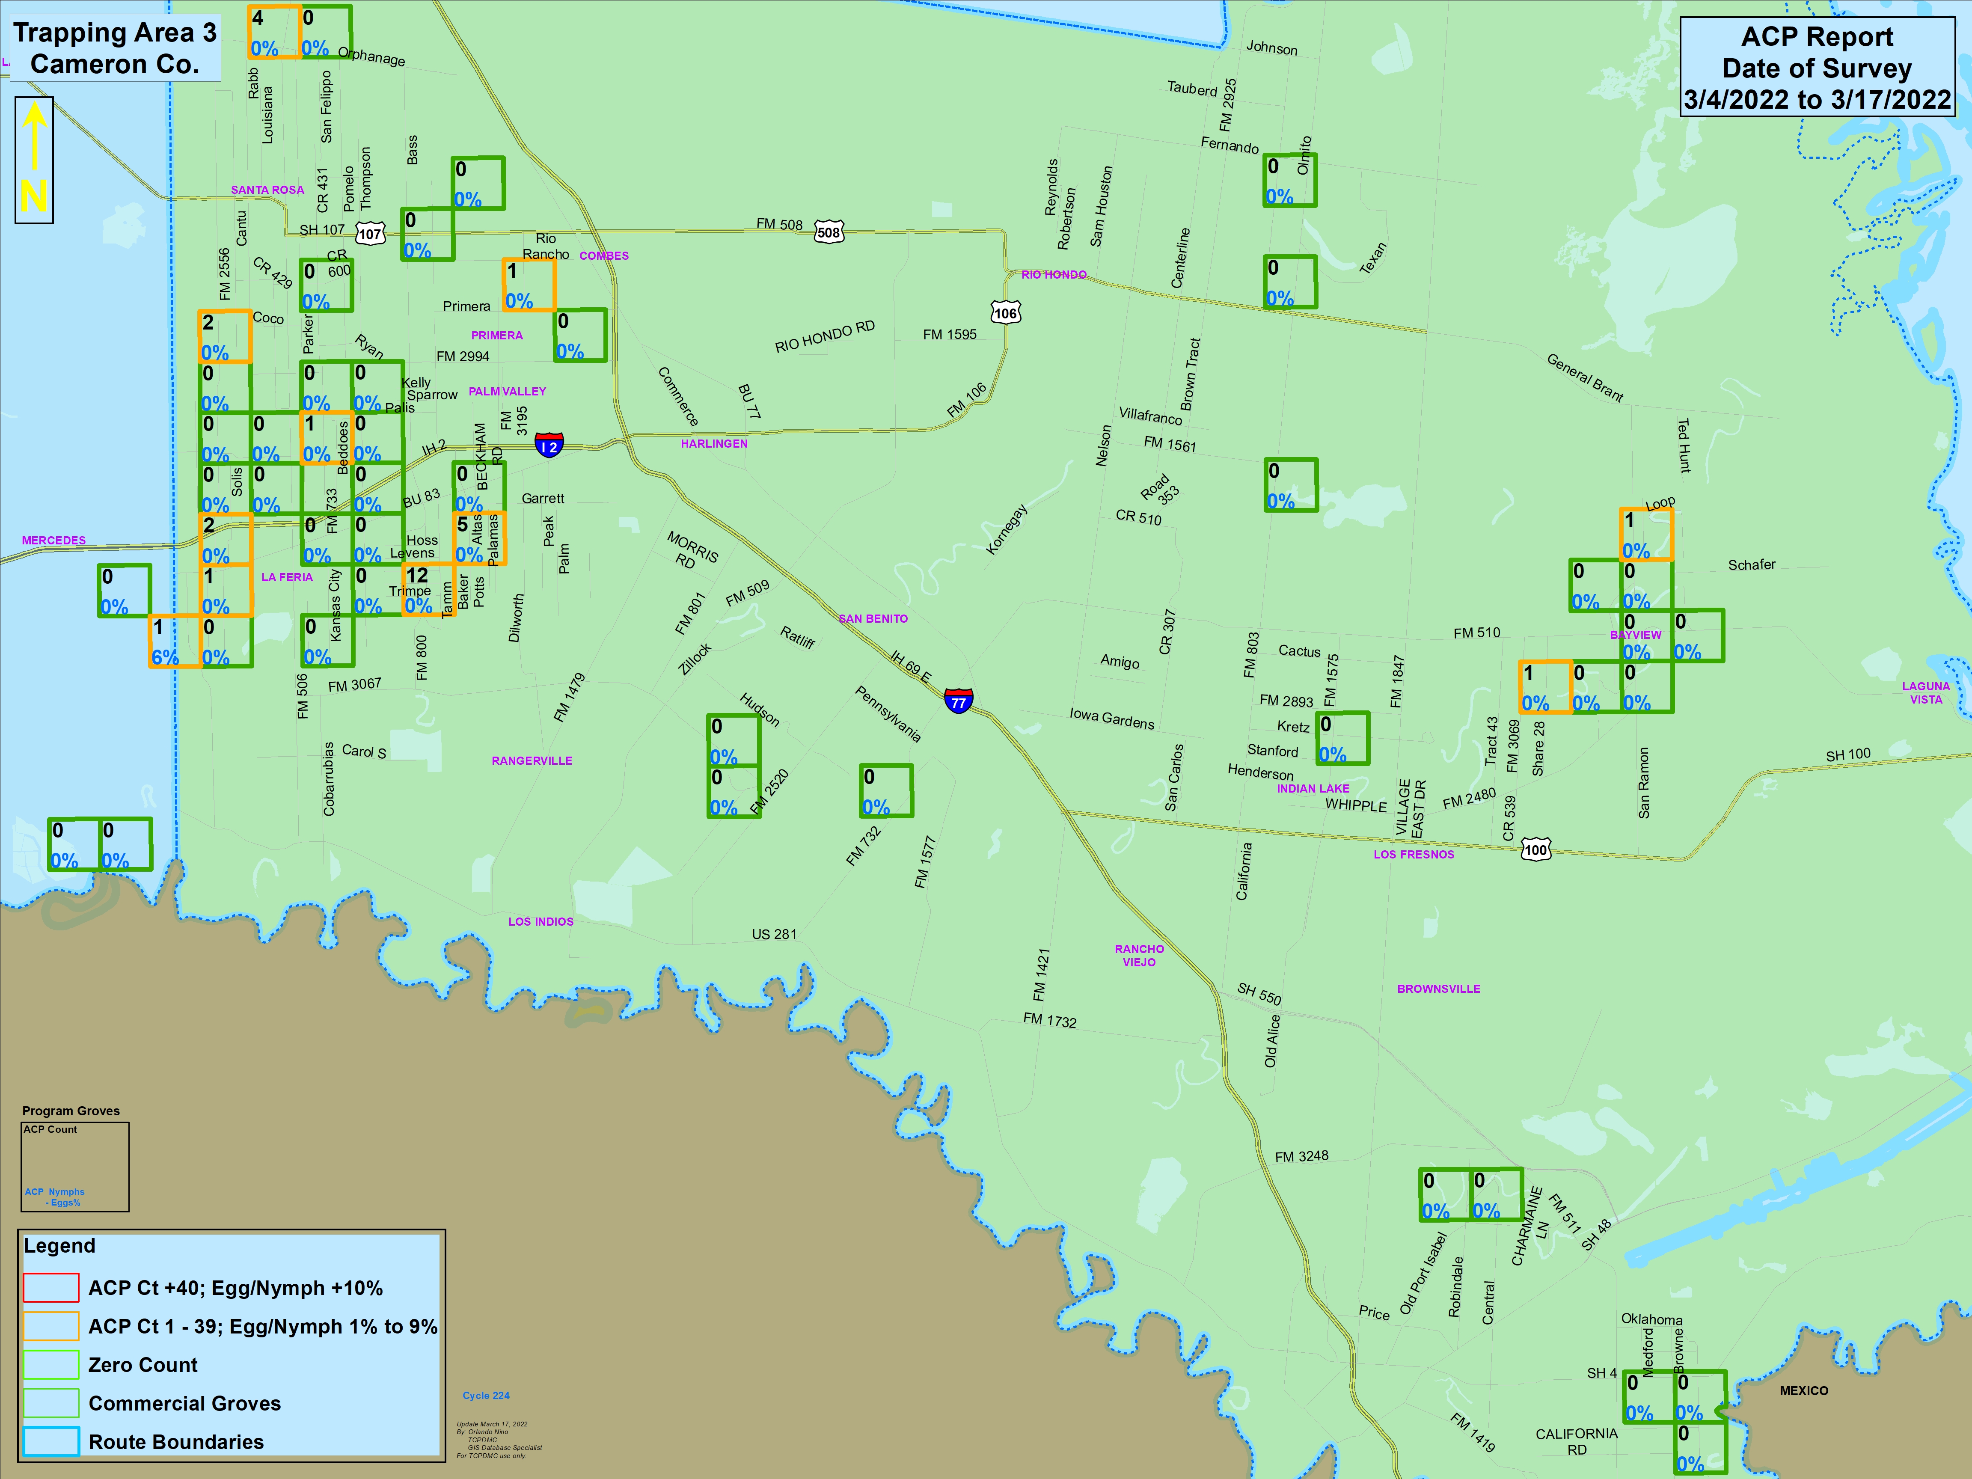
Task: Click the Interstate I-2 shield icon
Action: point(549,446)
